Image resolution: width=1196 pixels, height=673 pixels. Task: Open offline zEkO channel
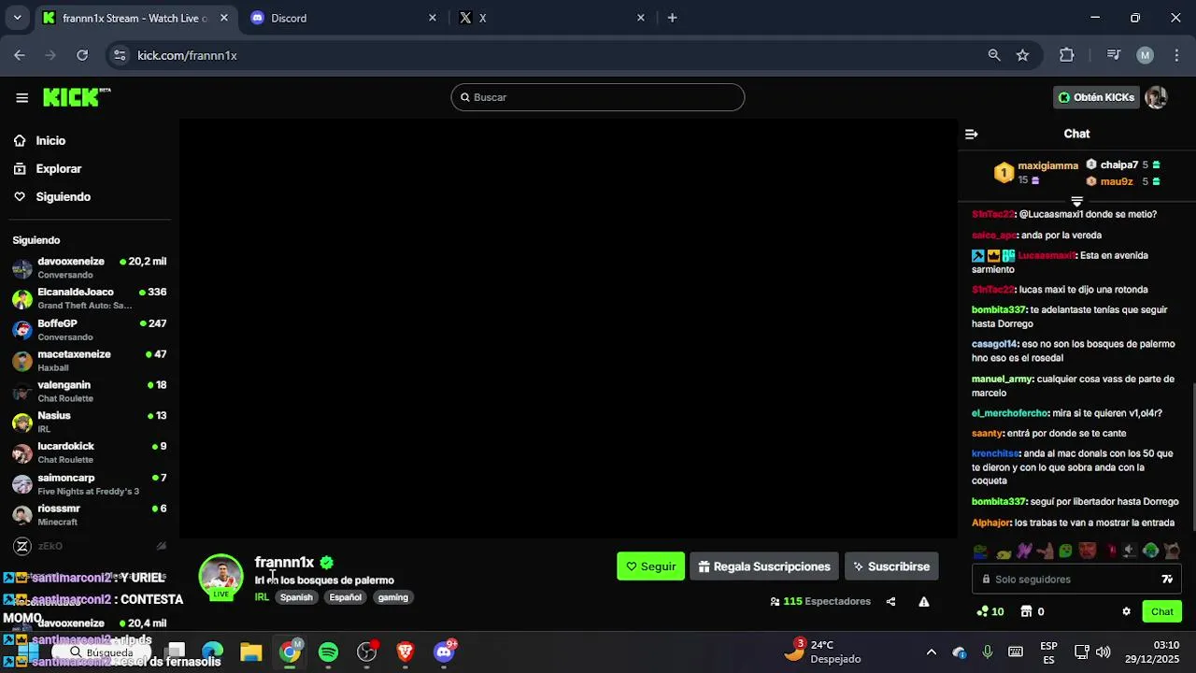click(x=89, y=546)
